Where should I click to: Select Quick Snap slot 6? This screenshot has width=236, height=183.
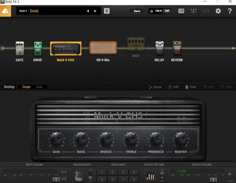click(x=112, y=179)
